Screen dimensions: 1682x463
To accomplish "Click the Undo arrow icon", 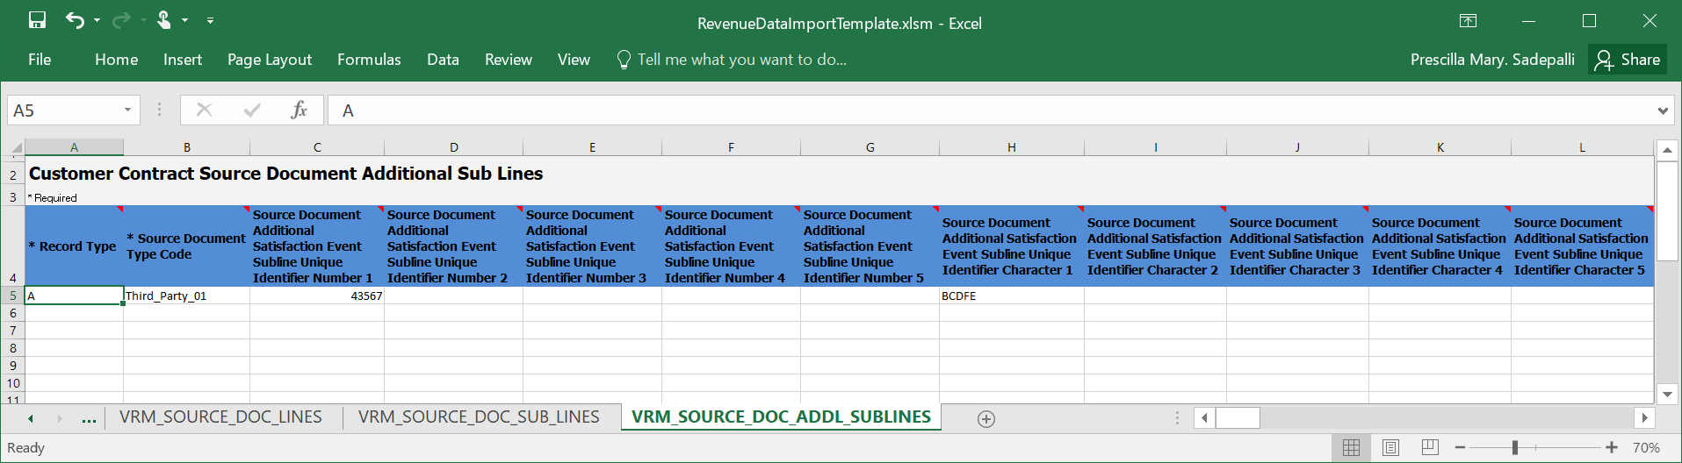I will [75, 20].
